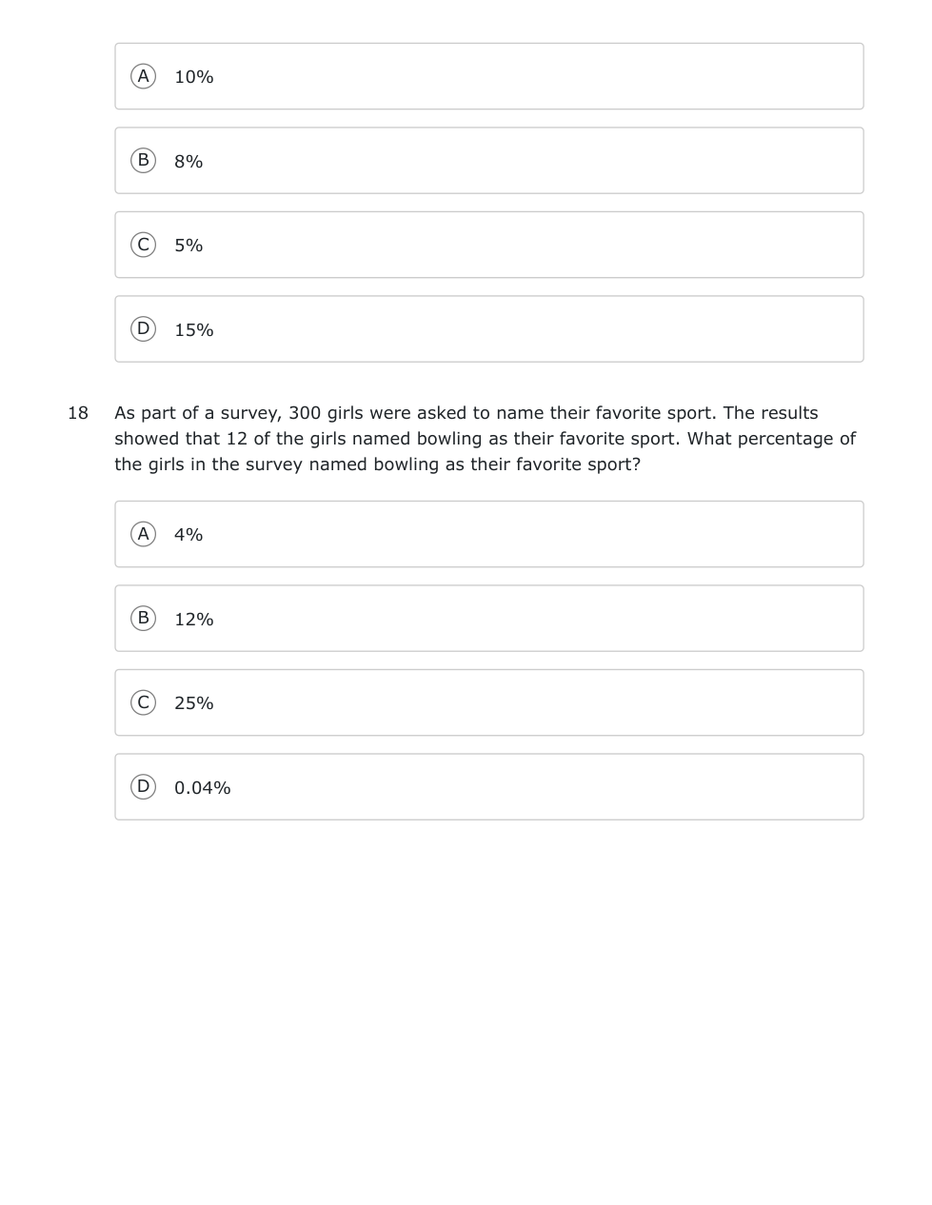The width and height of the screenshot is (932, 1205).
Task: Choose circle C for the 25% answer
Action: (x=143, y=702)
